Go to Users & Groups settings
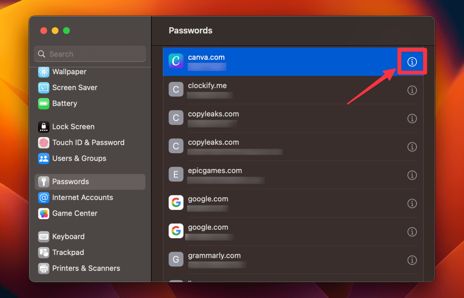The width and height of the screenshot is (464, 298). (79, 159)
